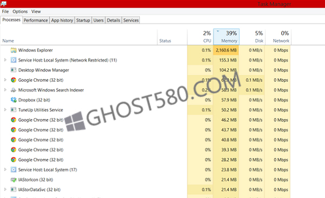Click the 0.1% CPU value of Windows Explorer
Viewport: 325px width, 198px height.
coord(206,50)
